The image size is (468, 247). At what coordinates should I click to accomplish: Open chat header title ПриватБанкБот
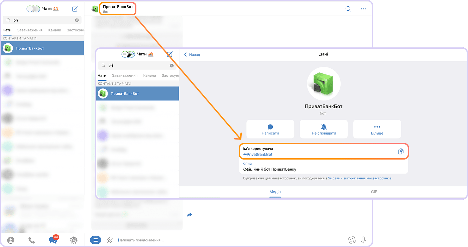118,7
